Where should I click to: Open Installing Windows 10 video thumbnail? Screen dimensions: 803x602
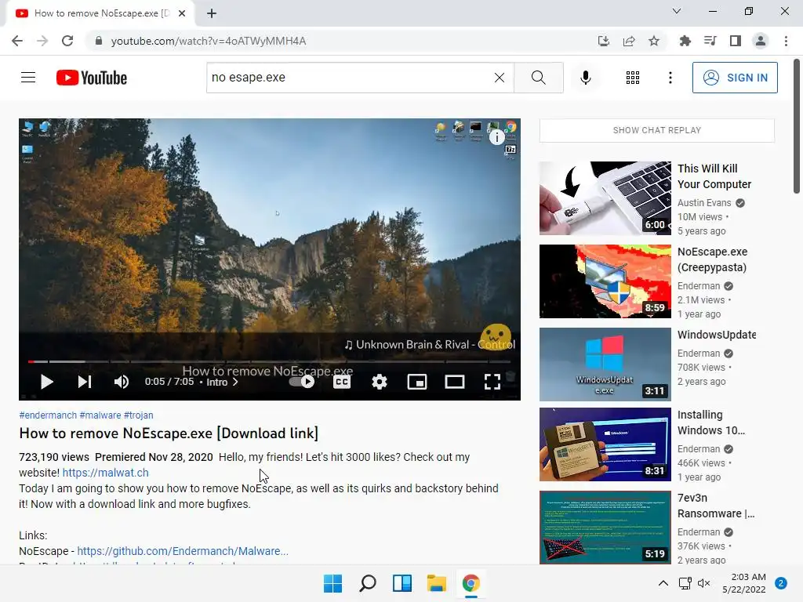(x=605, y=444)
